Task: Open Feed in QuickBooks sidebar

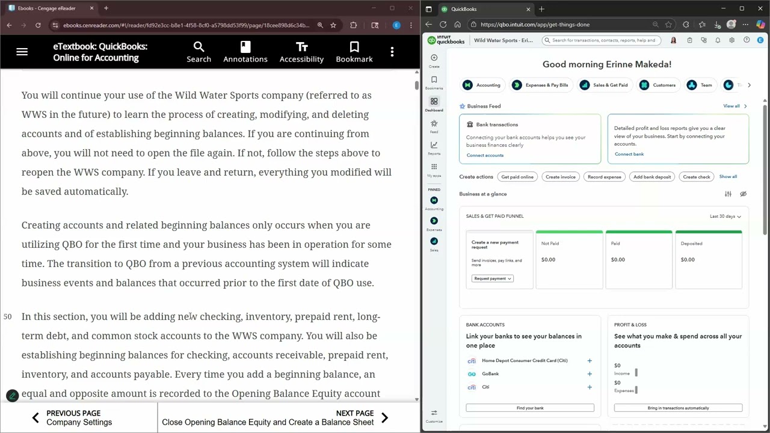Action: click(434, 126)
